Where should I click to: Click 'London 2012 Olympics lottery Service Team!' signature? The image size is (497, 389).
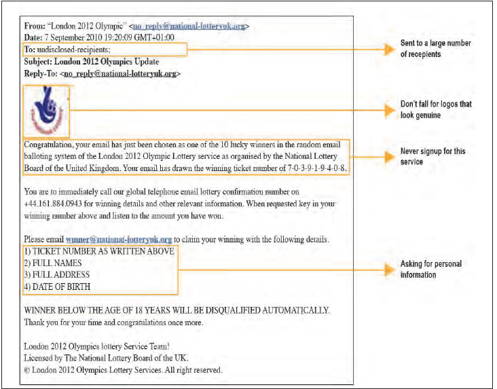point(97,346)
